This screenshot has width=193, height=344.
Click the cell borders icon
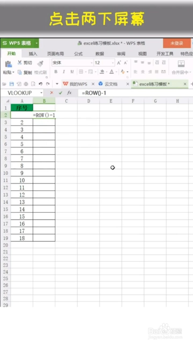[x=81, y=72]
